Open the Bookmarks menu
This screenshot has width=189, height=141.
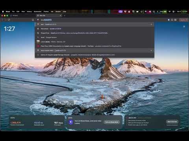coord(37,12)
